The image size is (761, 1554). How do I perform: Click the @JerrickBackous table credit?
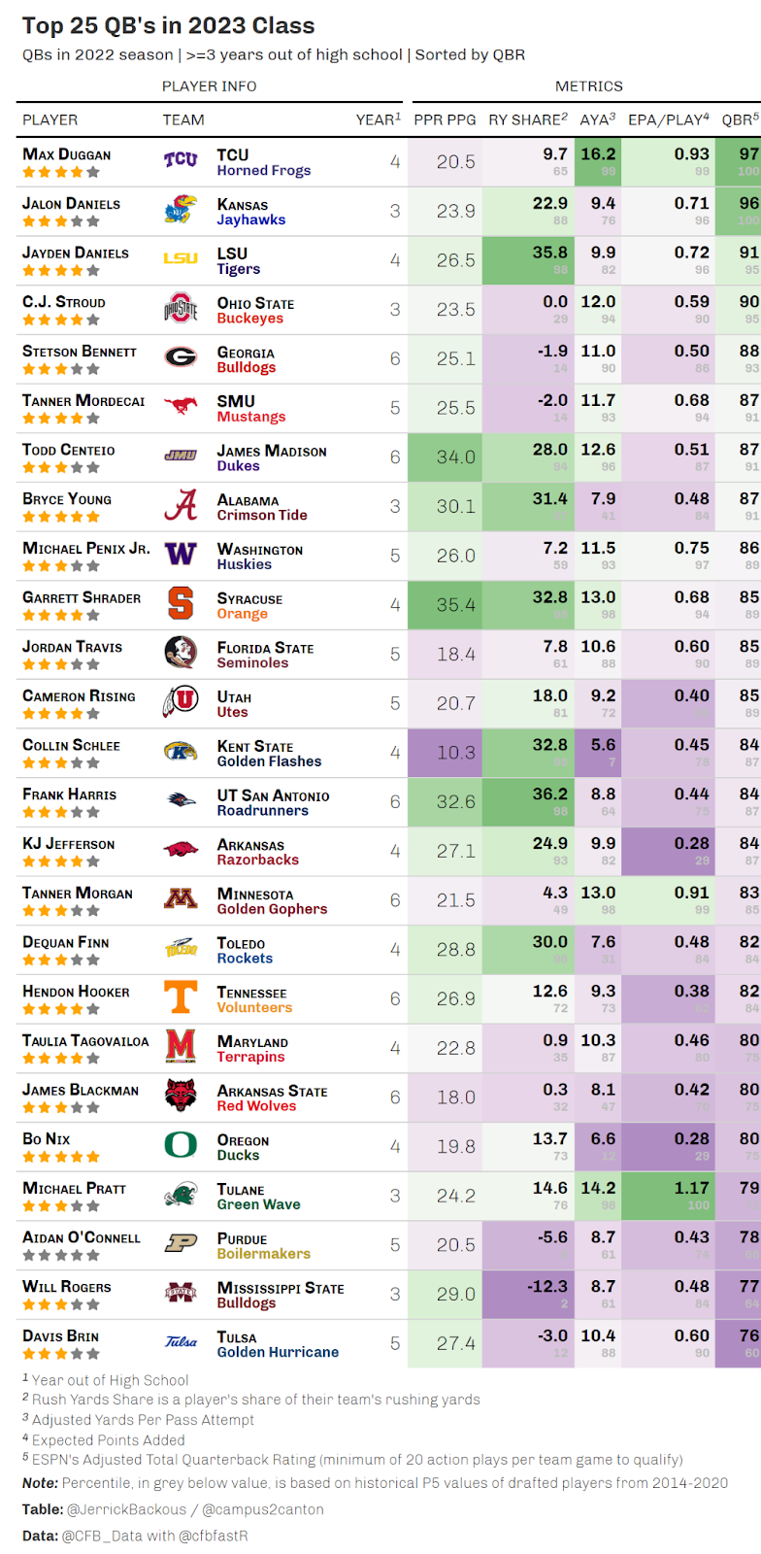(x=126, y=1509)
